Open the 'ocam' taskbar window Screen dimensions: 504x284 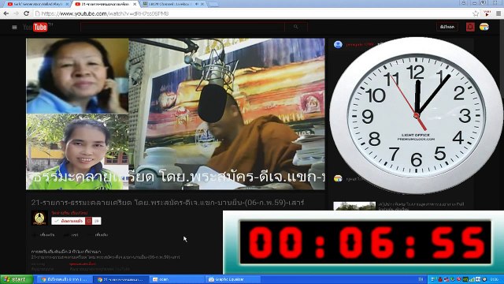[x=177, y=279]
